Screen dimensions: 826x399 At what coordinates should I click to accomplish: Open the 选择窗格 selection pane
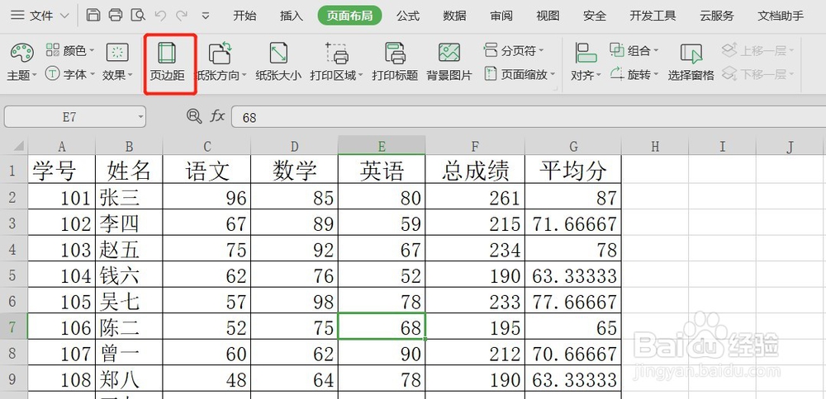(691, 63)
